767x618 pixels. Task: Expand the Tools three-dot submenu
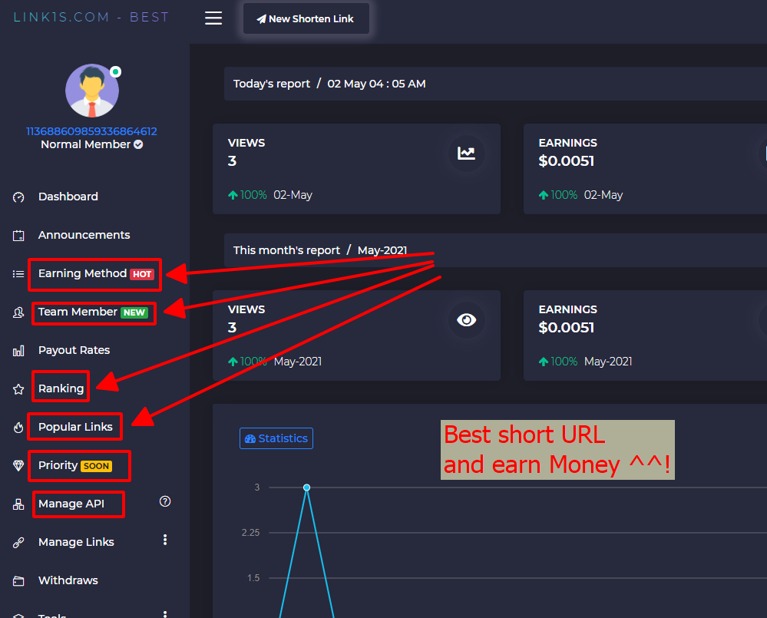pyautogui.click(x=165, y=615)
